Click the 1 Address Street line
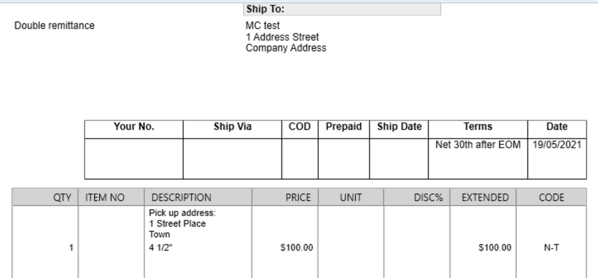The width and height of the screenshot is (598, 278). [282, 37]
